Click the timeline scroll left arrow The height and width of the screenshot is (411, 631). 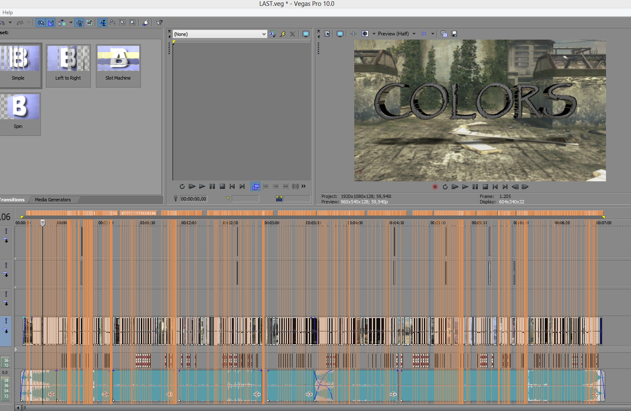(18, 408)
